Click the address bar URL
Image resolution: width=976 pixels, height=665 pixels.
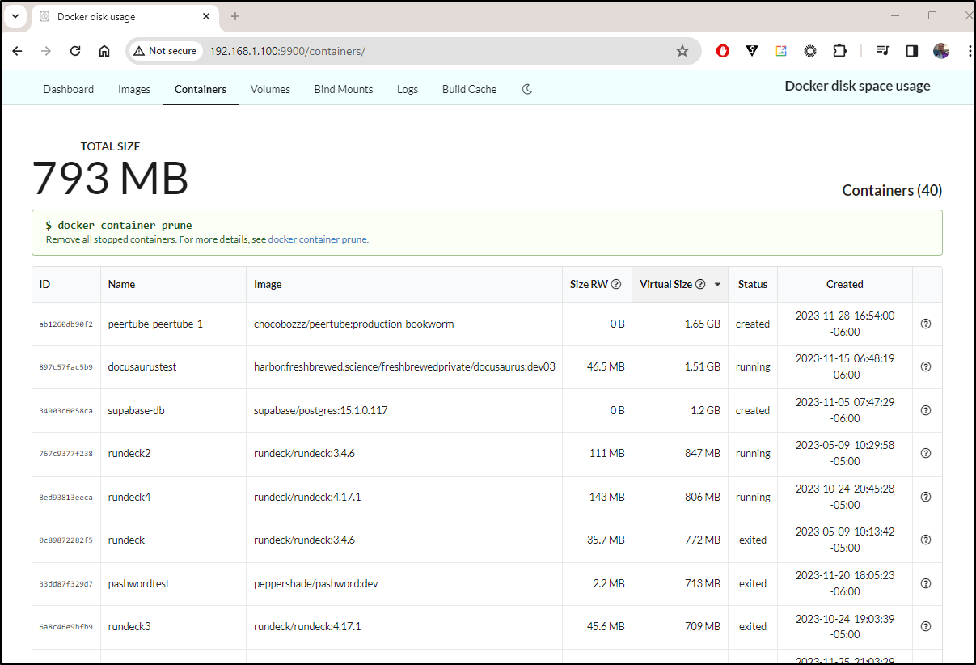[x=287, y=51]
